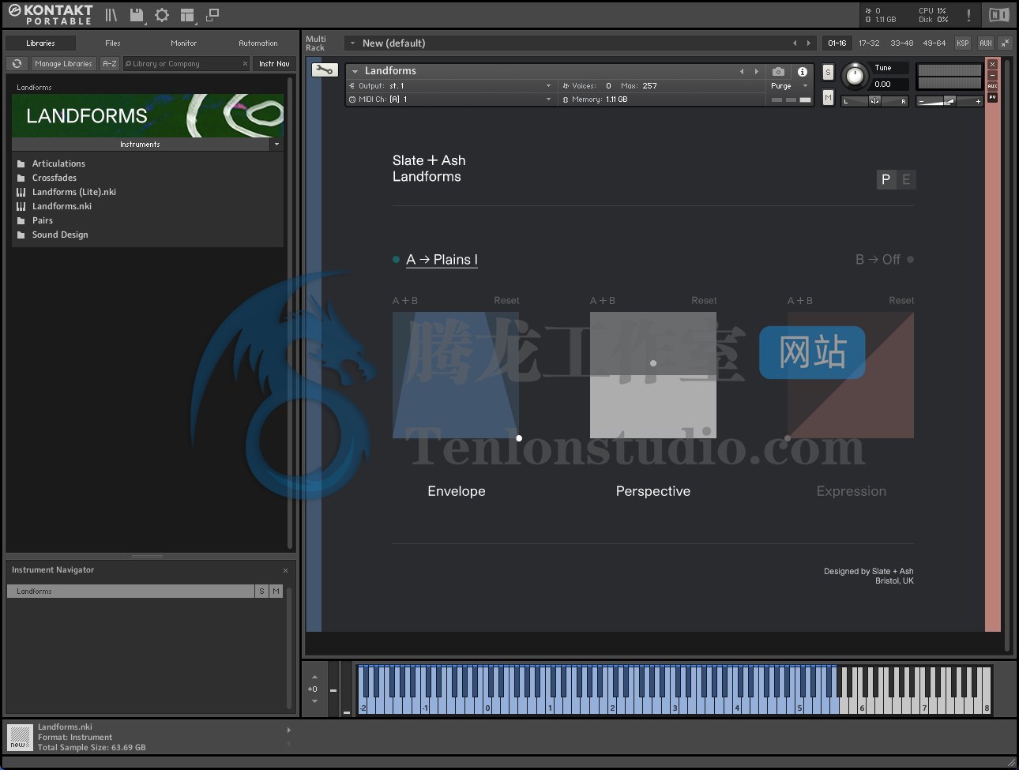Select rack page 33-48
The width and height of the screenshot is (1019, 770).
[901, 43]
